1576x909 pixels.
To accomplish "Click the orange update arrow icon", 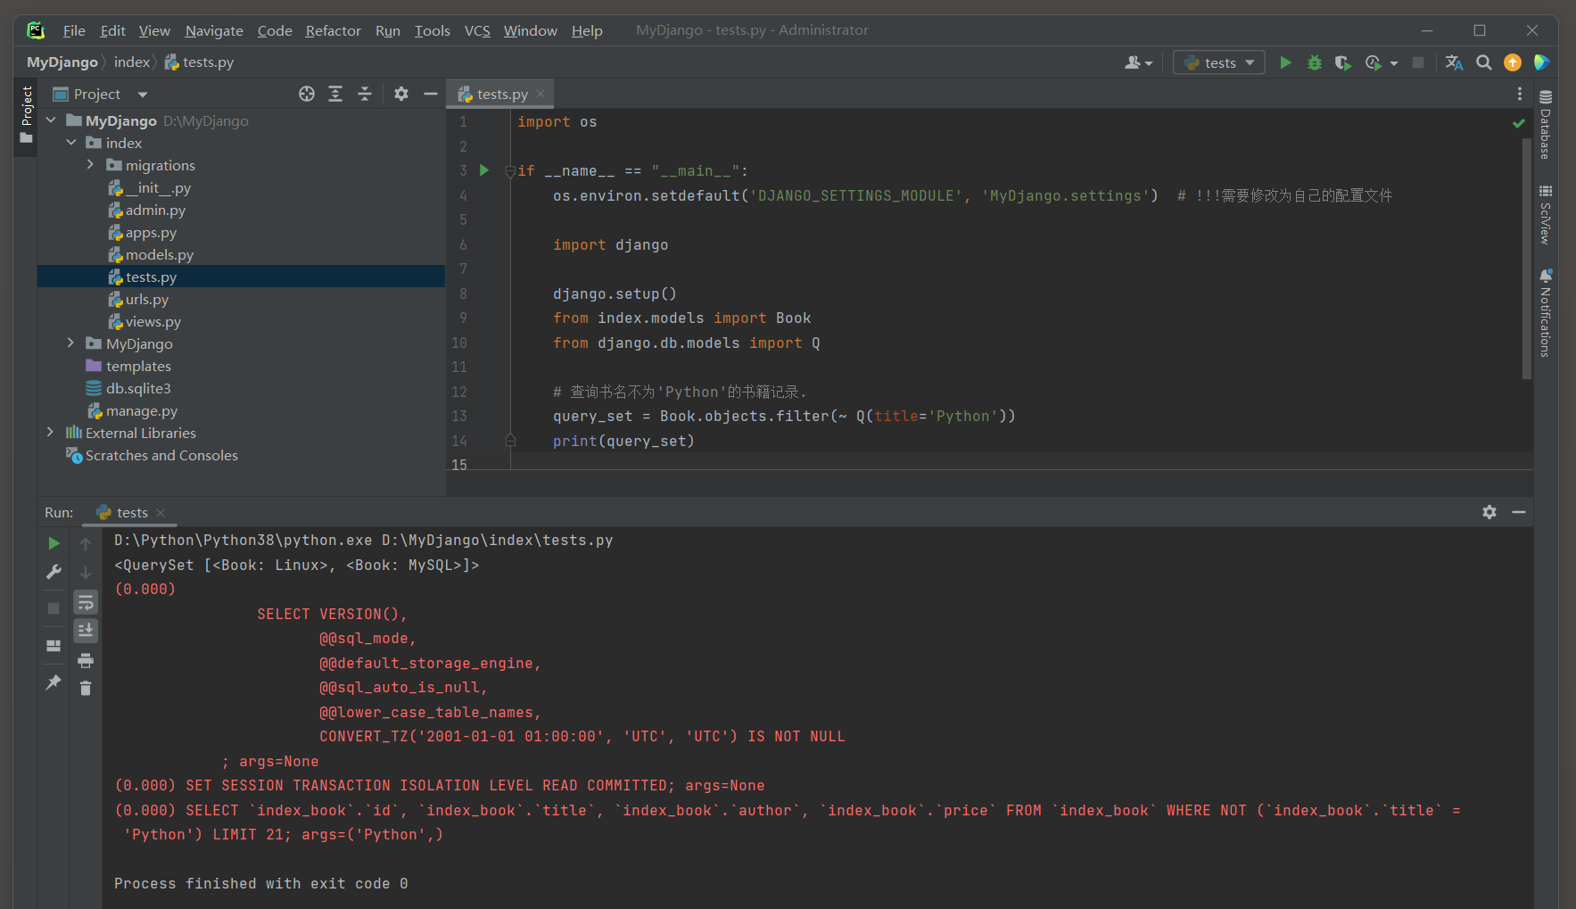I will coord(1512,62).
